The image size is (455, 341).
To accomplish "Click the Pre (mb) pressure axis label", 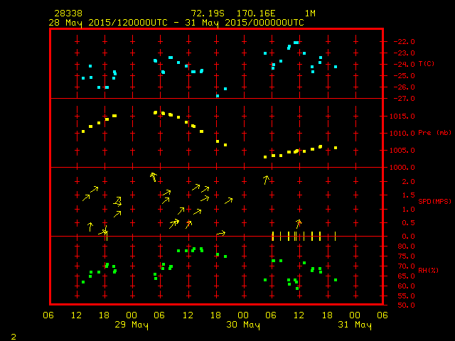I will point(435,133).
